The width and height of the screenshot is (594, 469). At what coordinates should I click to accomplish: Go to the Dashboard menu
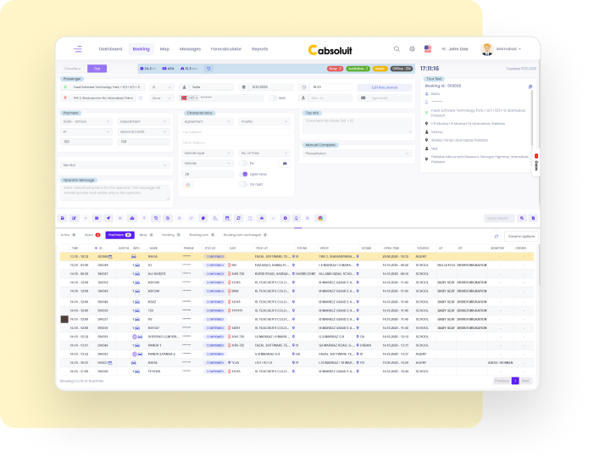coord(111,49)
